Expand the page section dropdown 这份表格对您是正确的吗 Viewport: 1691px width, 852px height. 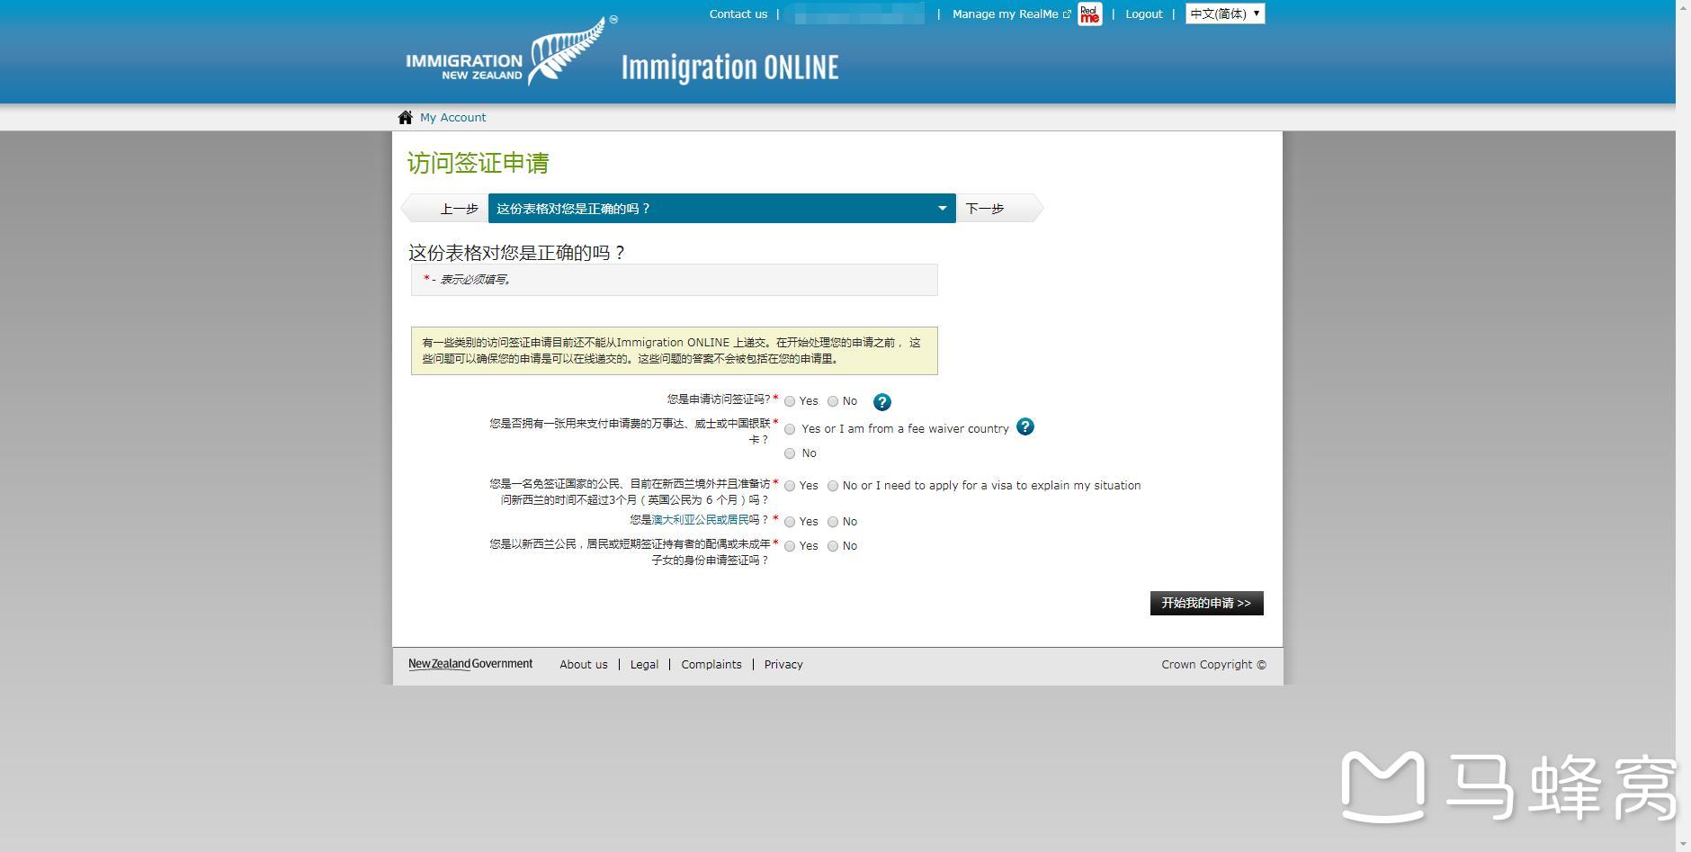[721, 209]
